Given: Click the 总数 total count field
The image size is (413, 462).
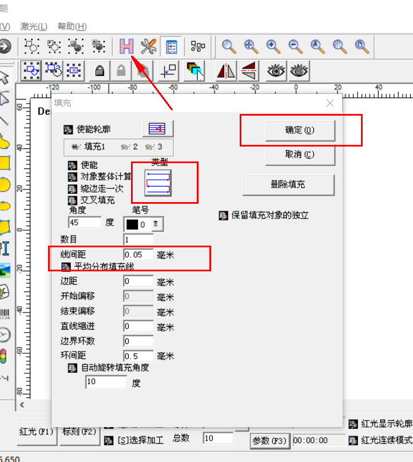Looking at the screenshot, I should 218,438.
